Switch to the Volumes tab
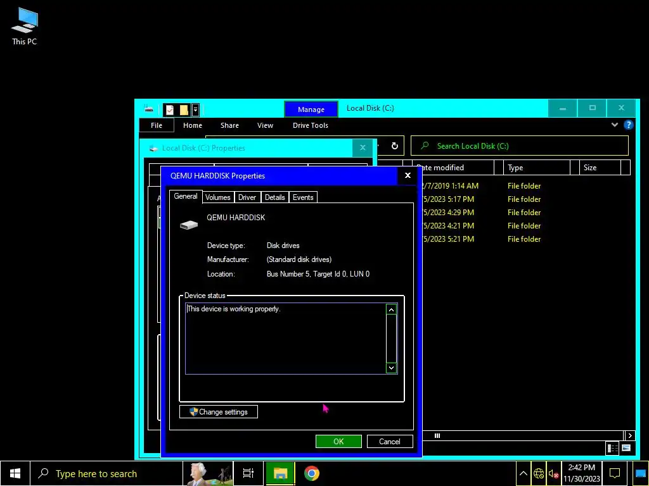The height and width of the screenshot is (486, 649). (x=218, y=197)
